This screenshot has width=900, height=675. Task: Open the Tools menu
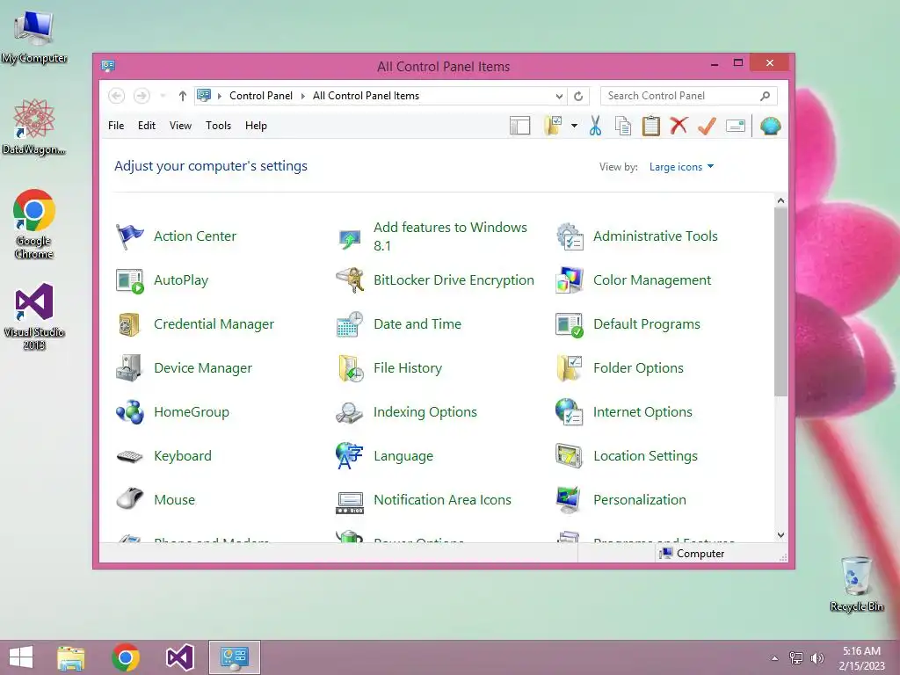tap(218, 126)
